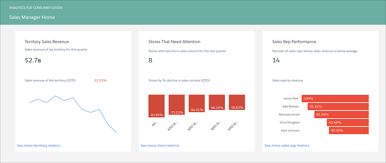Open the See more store metrics link

160,145
